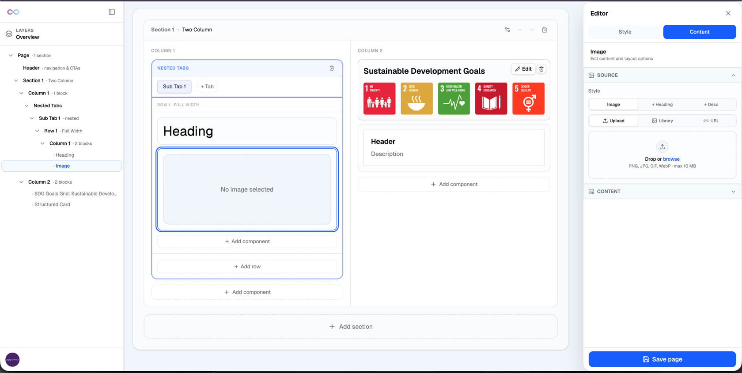Toggle the + Heading style option
This screenshot has height=373, width=742.
(662, 105)
